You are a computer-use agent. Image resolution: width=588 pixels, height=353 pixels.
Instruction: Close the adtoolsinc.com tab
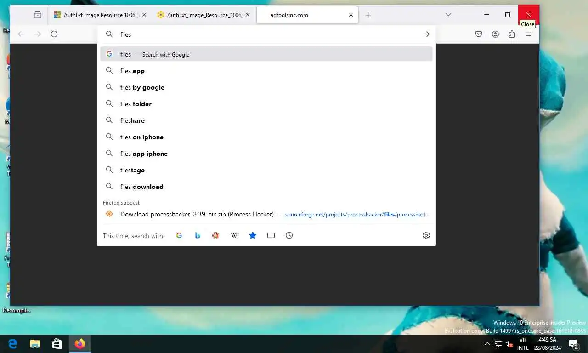[x=351, y=15]
